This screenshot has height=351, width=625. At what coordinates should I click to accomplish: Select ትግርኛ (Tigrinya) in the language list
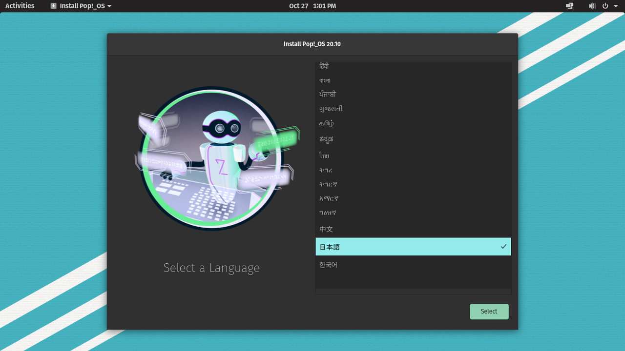(413, 184)
